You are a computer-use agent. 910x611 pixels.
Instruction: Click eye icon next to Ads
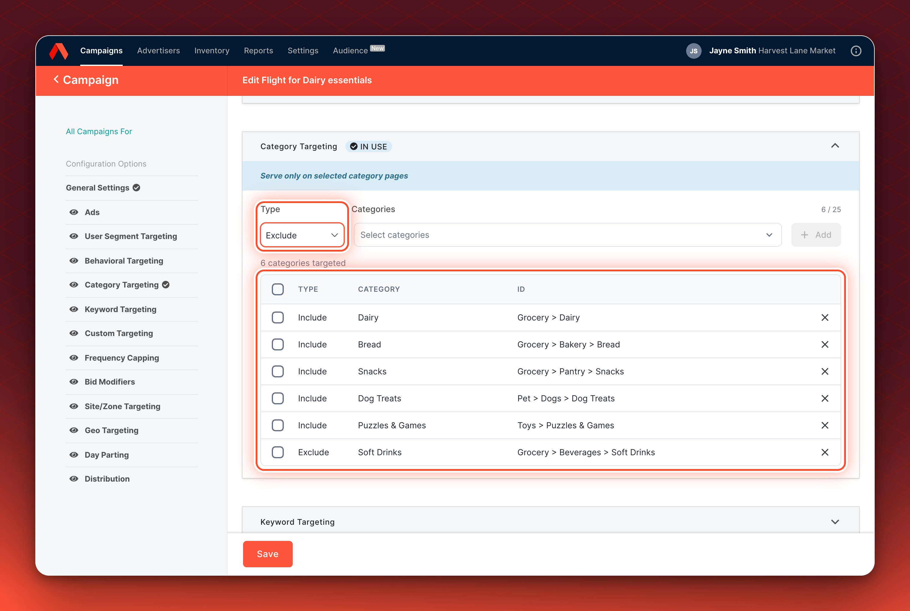pyautogui.click(x=74, y=212)
